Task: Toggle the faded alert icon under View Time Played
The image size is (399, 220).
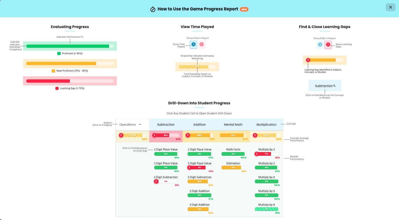Action: point(201,44)
